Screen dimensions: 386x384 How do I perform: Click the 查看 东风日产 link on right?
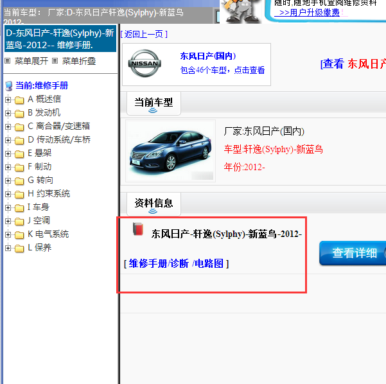click(353, 64)
